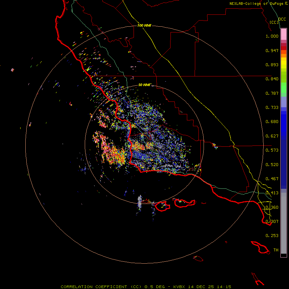This screenshot has height=289, width=289.
Task: Click the 0.840 scale value
Action: [272, 79]
